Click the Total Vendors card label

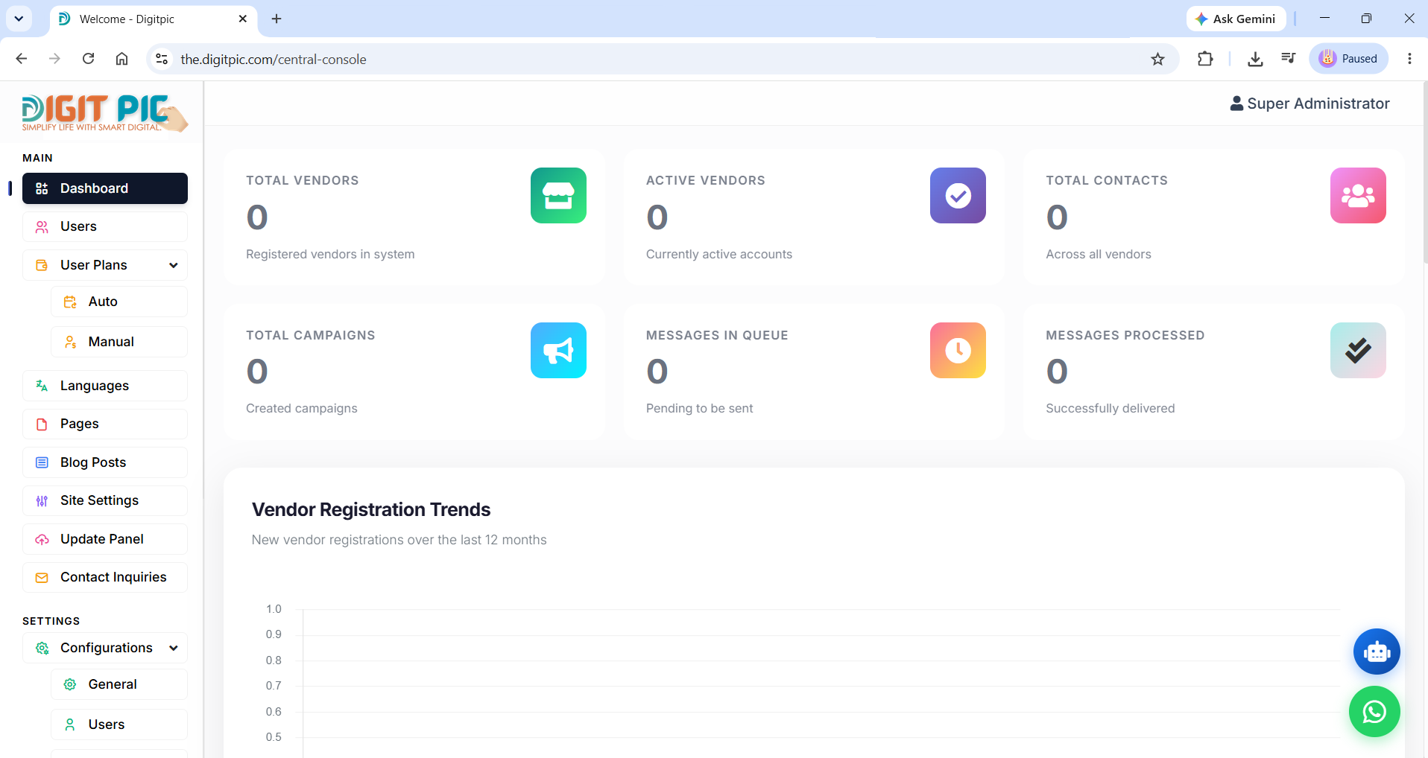pyautogui.click(x=303, y=180)
